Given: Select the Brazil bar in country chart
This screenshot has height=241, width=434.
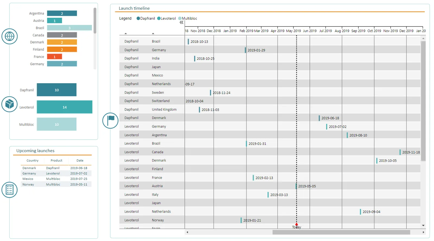Looking at the screenshot, I should [69, 28].
